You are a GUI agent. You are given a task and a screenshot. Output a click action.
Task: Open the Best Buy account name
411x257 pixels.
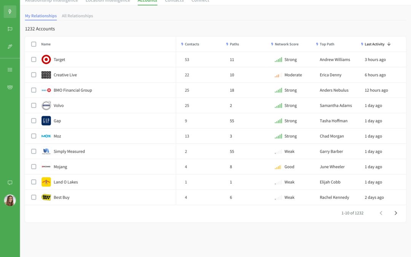[62, 197]
